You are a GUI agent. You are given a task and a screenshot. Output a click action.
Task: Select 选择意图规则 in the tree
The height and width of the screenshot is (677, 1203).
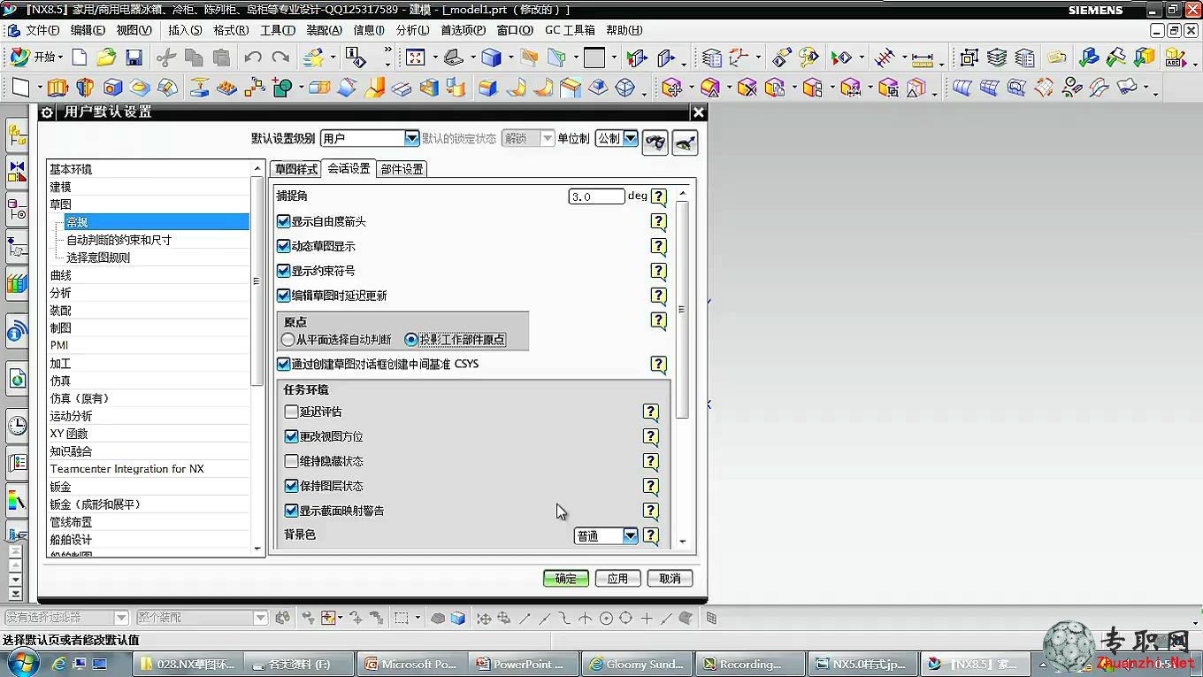pos(98,258)
